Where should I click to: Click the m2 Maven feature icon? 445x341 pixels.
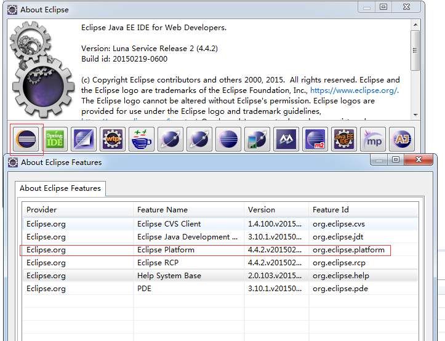(x=315, y=139)
